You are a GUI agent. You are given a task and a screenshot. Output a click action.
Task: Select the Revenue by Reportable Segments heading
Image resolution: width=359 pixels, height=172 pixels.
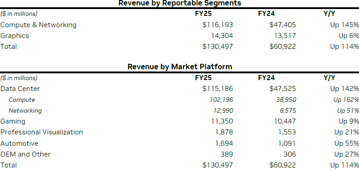(x=180, y=3)
